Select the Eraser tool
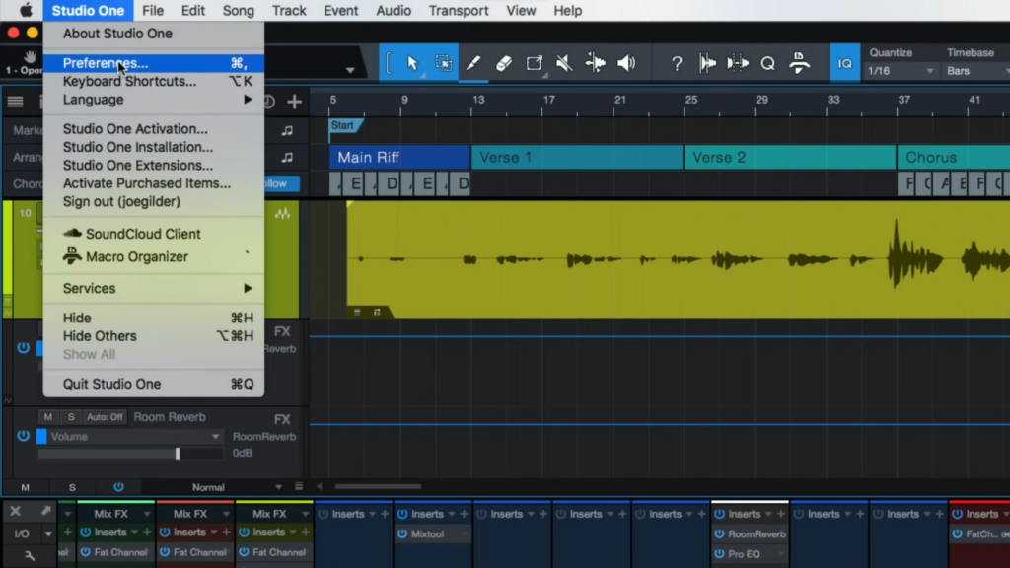This screenshot has width=1010, height=568. (x=504, y=63)
